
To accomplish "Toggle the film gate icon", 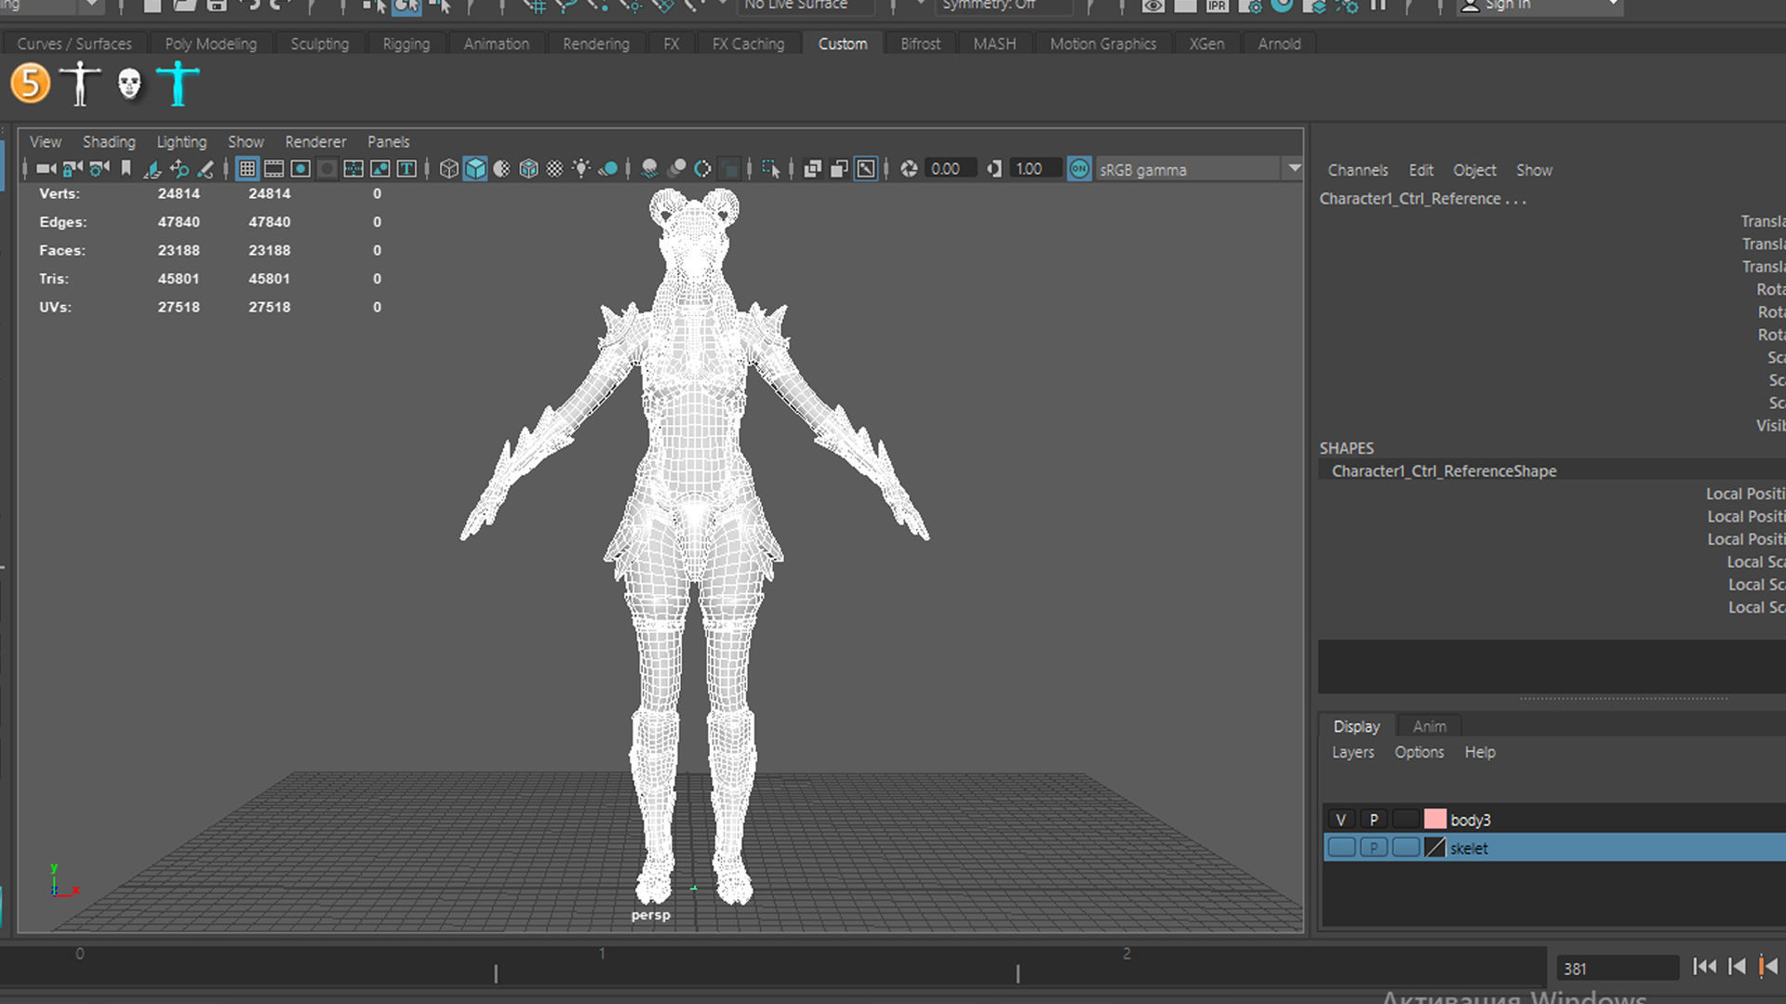I will (x=273, y=168).
